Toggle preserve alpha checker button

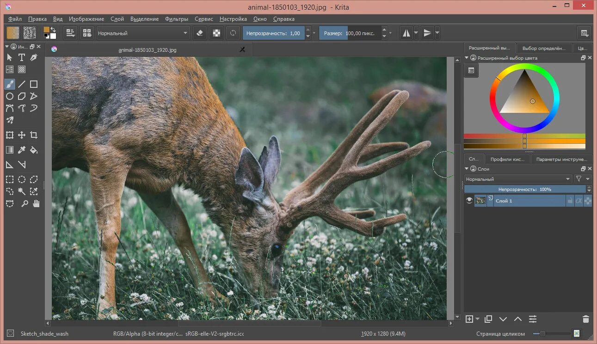coord(216,33)
